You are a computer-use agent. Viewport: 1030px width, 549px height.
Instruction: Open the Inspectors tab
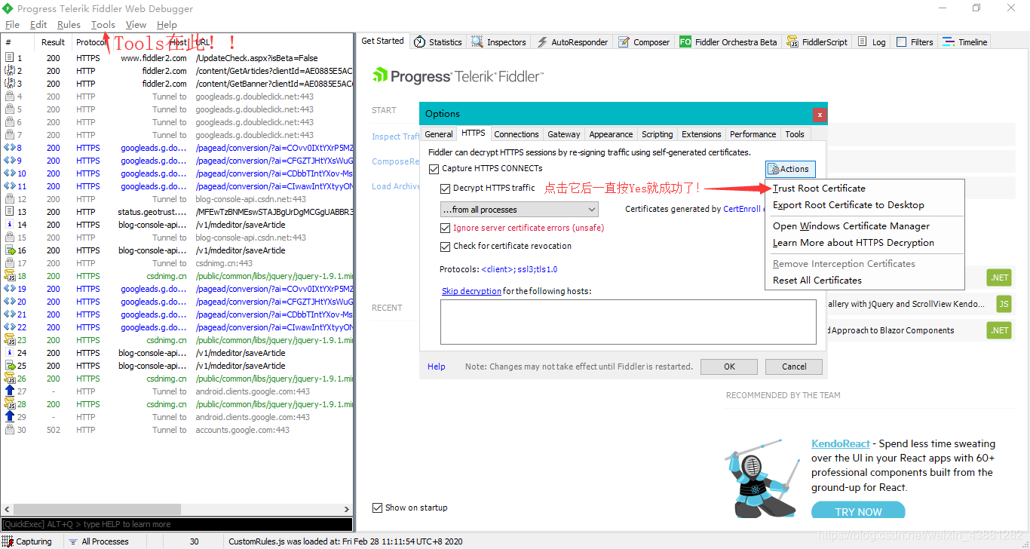point(498,42)
